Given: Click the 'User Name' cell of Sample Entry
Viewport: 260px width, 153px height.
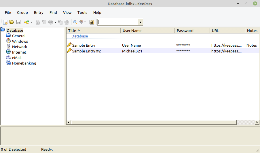Looking at the screenshot, I should coord(132,45).
